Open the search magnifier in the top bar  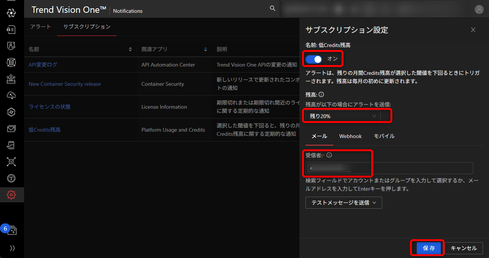(x=272, y=8)
